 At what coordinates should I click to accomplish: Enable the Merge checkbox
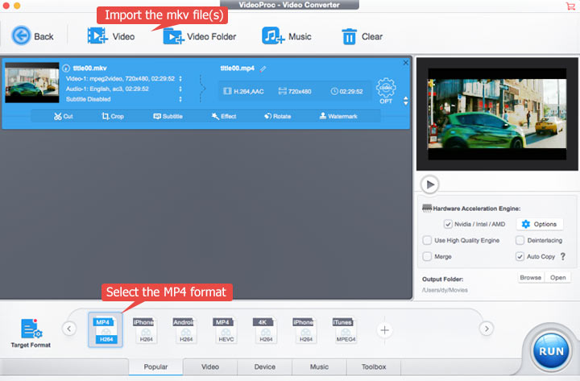click(x=427, y=256)
